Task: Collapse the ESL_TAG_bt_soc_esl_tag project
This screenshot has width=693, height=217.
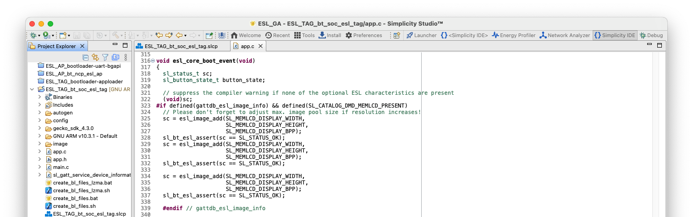Action: pos(32,89)
